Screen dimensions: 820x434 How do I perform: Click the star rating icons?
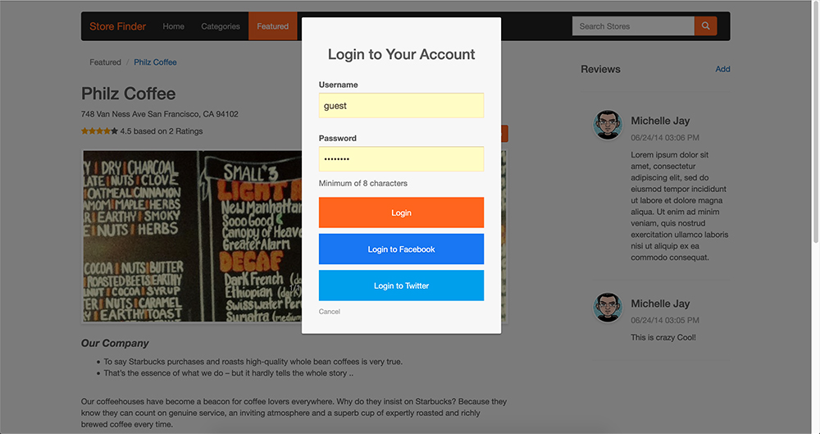click(x=99, y=131)
